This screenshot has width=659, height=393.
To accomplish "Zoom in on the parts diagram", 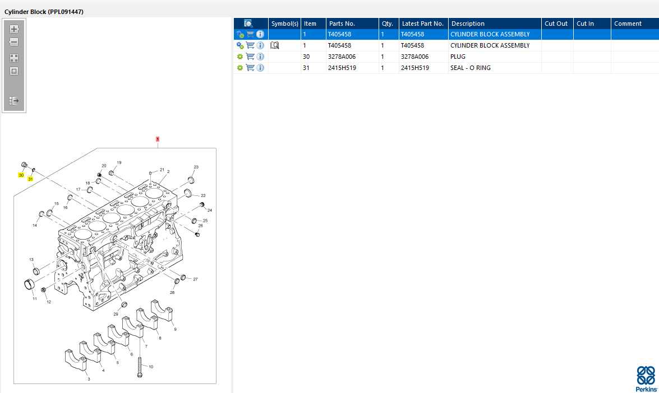I will pos(14,29).
